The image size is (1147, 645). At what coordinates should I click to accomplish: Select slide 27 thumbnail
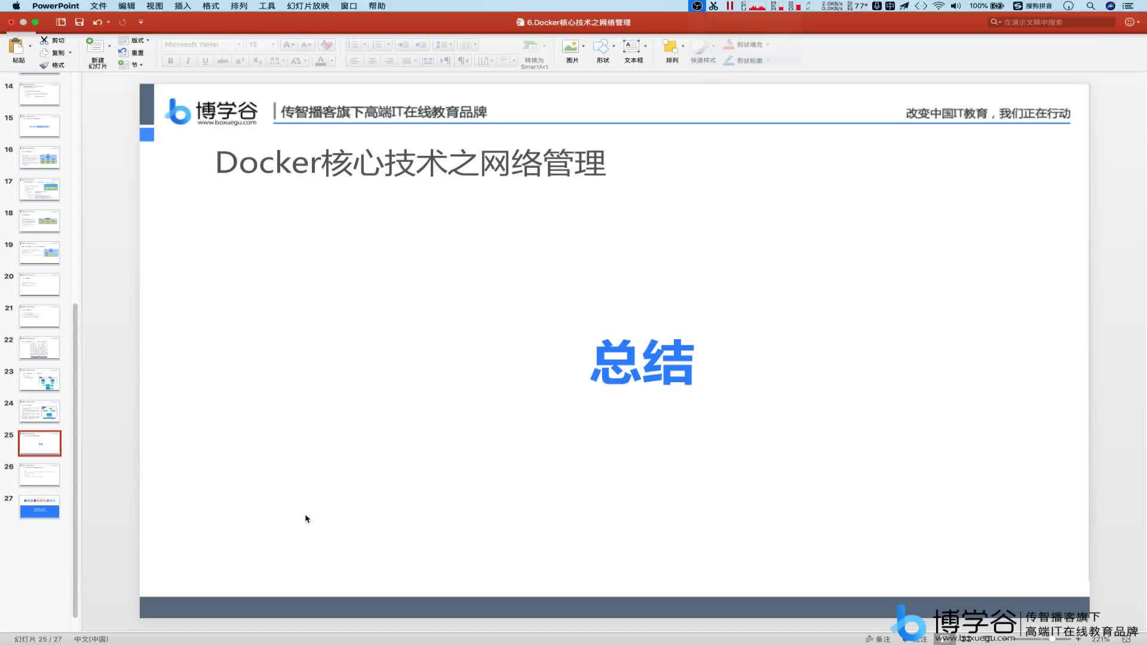[x=39, y=507]
